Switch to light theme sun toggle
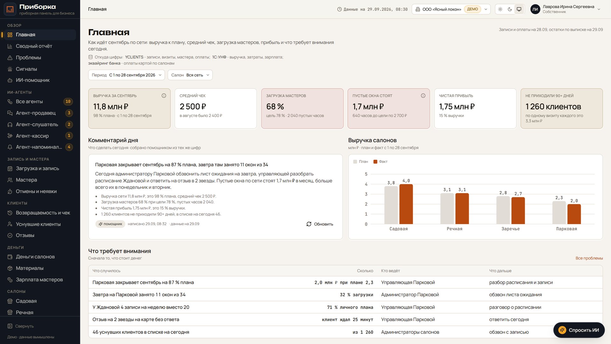Screen dimensions: 611x344 pyautogui.click(x=500, y=9)
